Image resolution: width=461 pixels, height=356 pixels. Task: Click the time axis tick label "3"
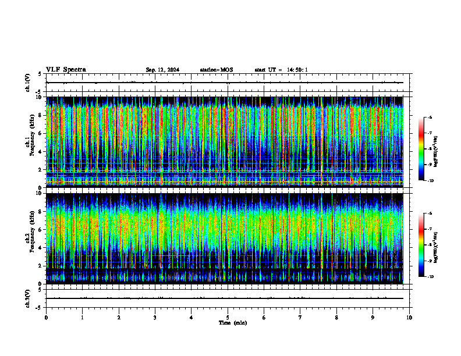pos(155,318)
